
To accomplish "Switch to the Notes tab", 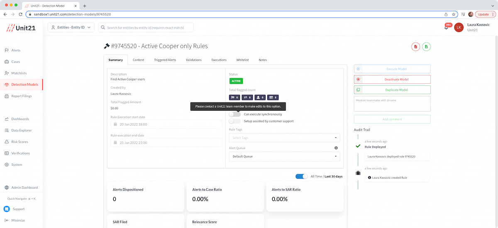I will 263,60.
